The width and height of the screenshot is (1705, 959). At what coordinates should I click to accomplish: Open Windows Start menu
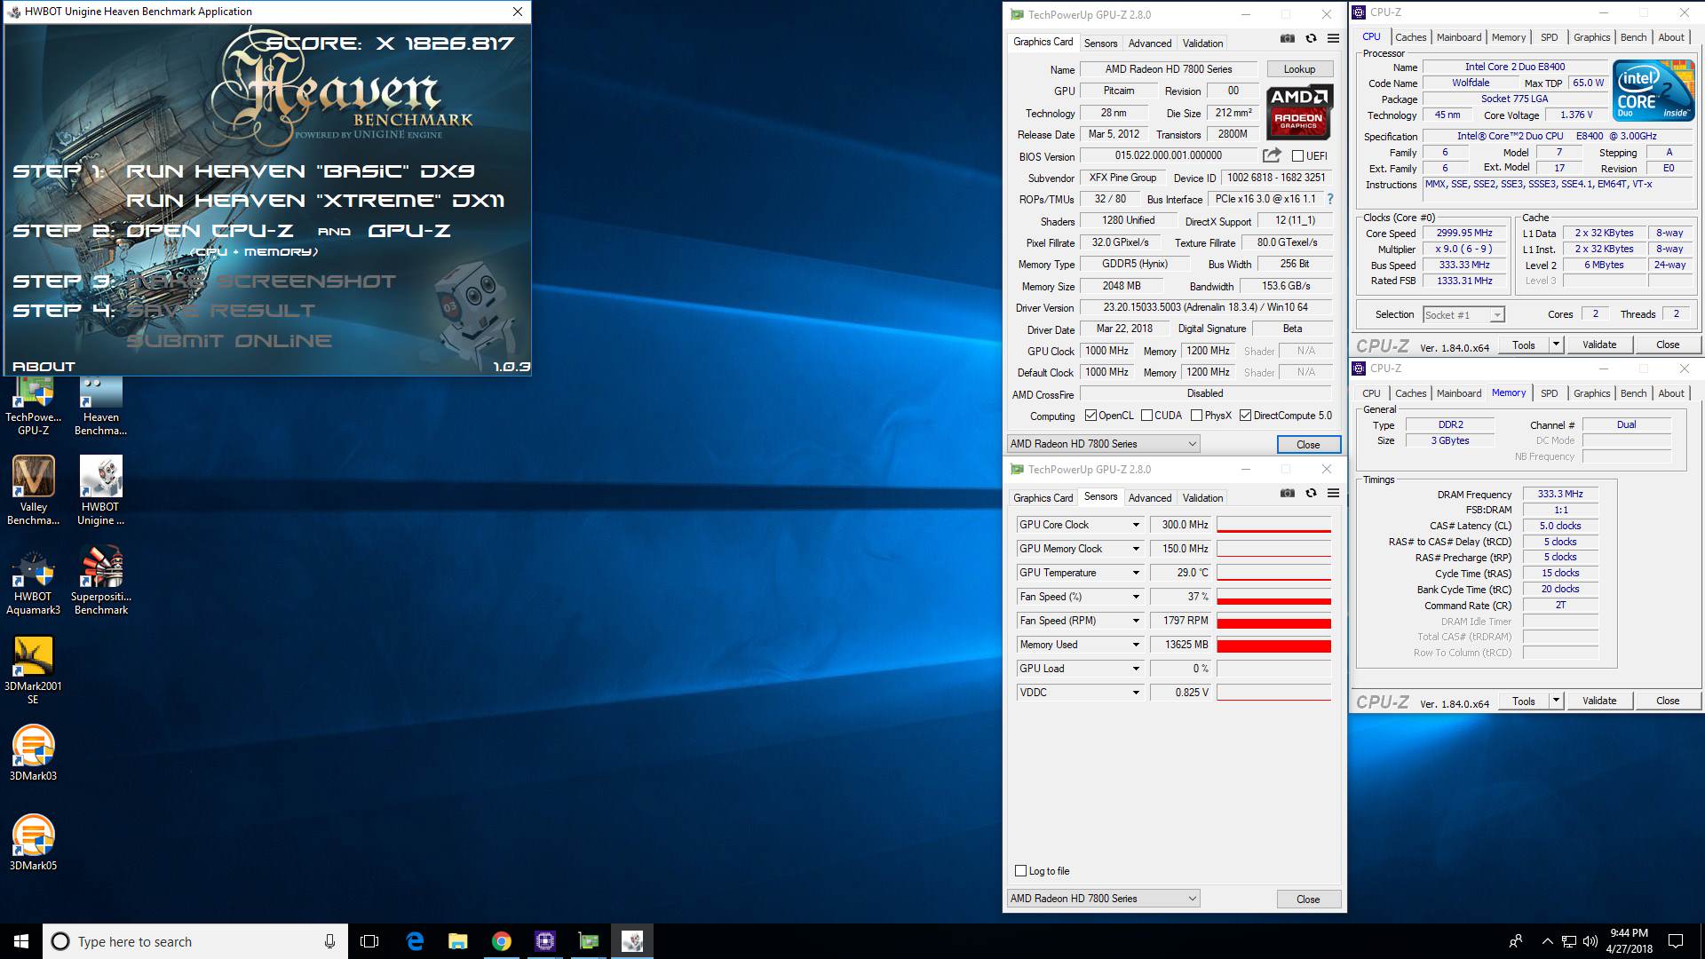point(21,941)
